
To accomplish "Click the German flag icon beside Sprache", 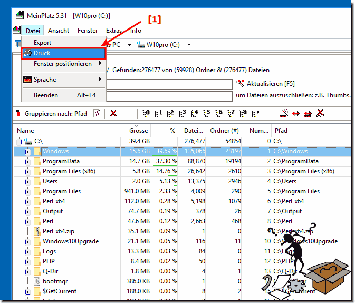I will click(x=27, y=80).
